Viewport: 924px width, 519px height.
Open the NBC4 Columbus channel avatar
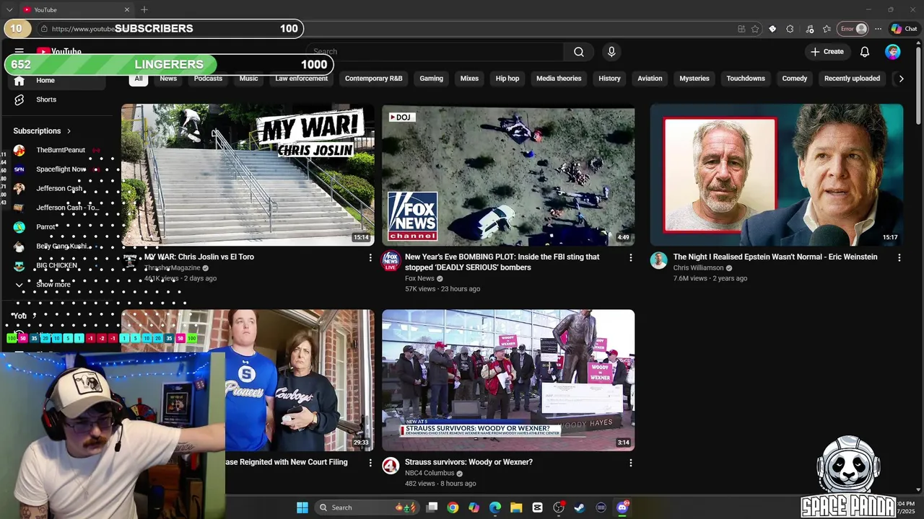[391, 466]
